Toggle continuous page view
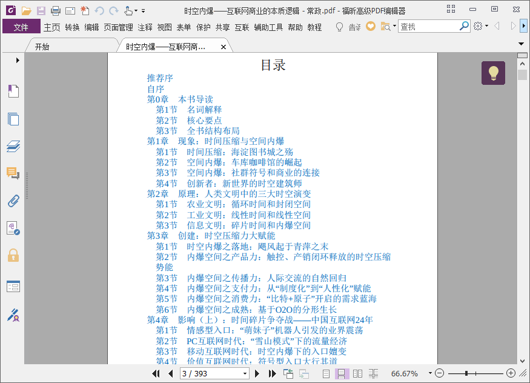 [x=342, y=373]
